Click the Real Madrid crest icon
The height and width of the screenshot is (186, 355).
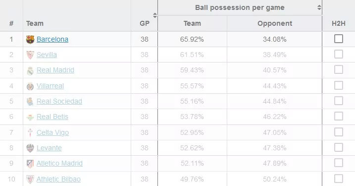(x=30, y=70)
